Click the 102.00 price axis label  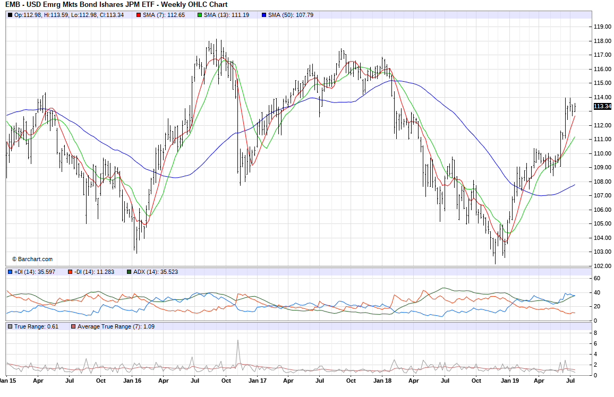pos(602,266)
